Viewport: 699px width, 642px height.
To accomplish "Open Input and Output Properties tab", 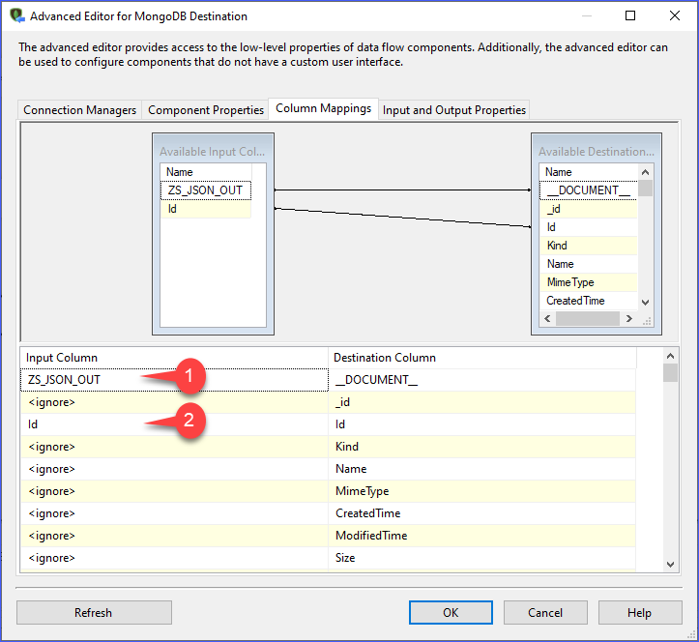I will (453, 109).
